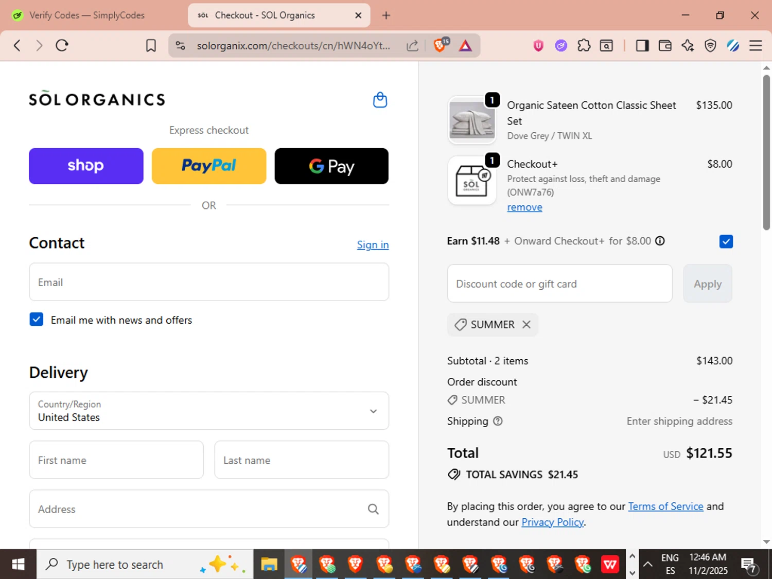Click the browser forward arrow
The image size is (772, 579).
pyautogui.click(x=39, y=45)
